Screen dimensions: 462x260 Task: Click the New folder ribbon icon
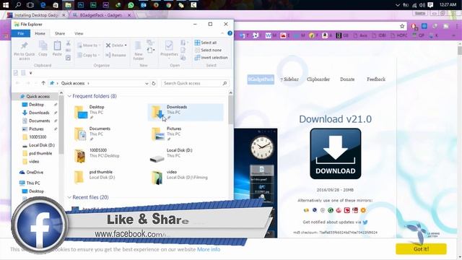pos(138,51)
